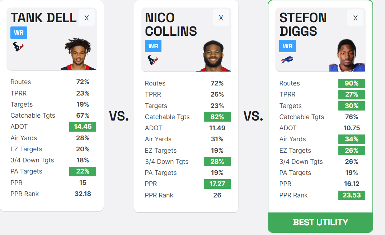
Task: Click Tank Dell headshot photo
Action: [x=78, y=54]
